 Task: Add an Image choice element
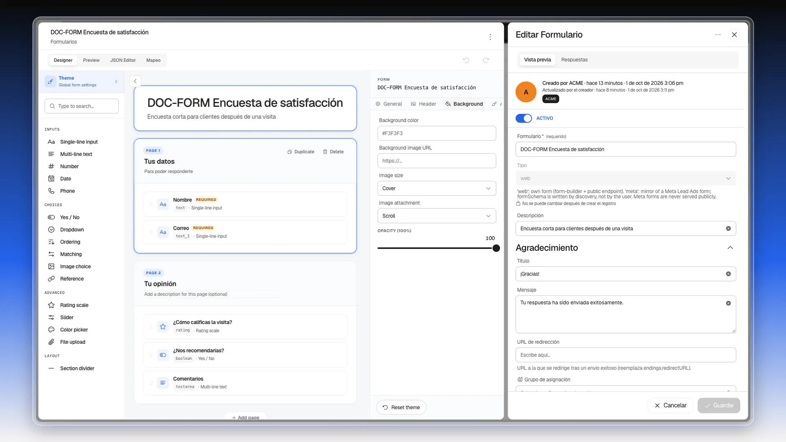click(x=75, y=266)
